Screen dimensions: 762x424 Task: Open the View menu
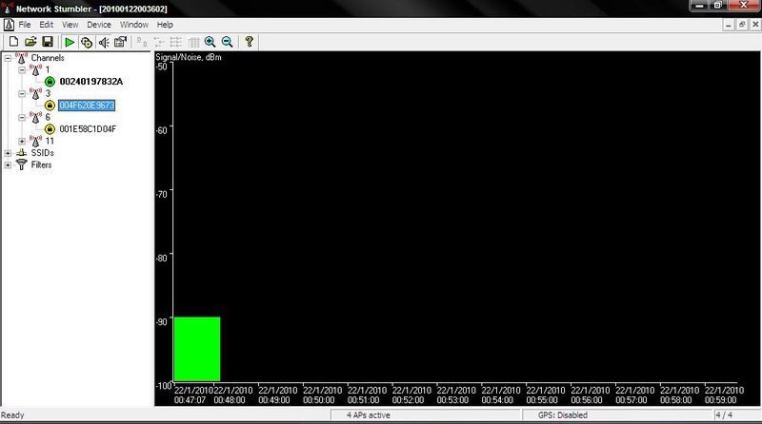[70, 25]
